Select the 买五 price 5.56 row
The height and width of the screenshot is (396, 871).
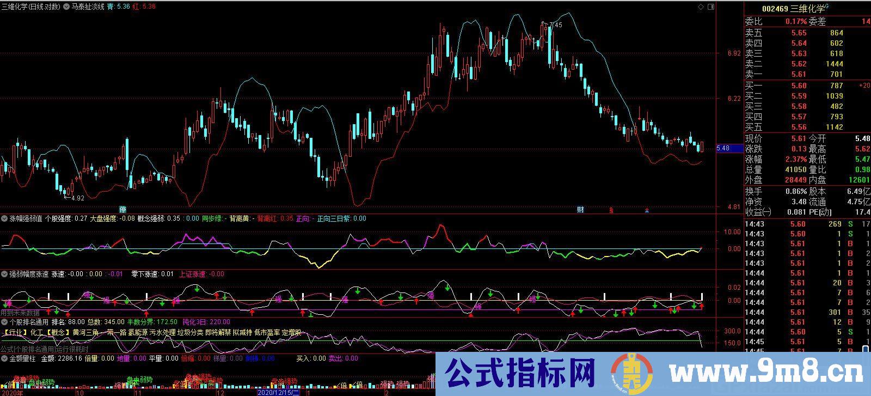(x=807, y=127)
